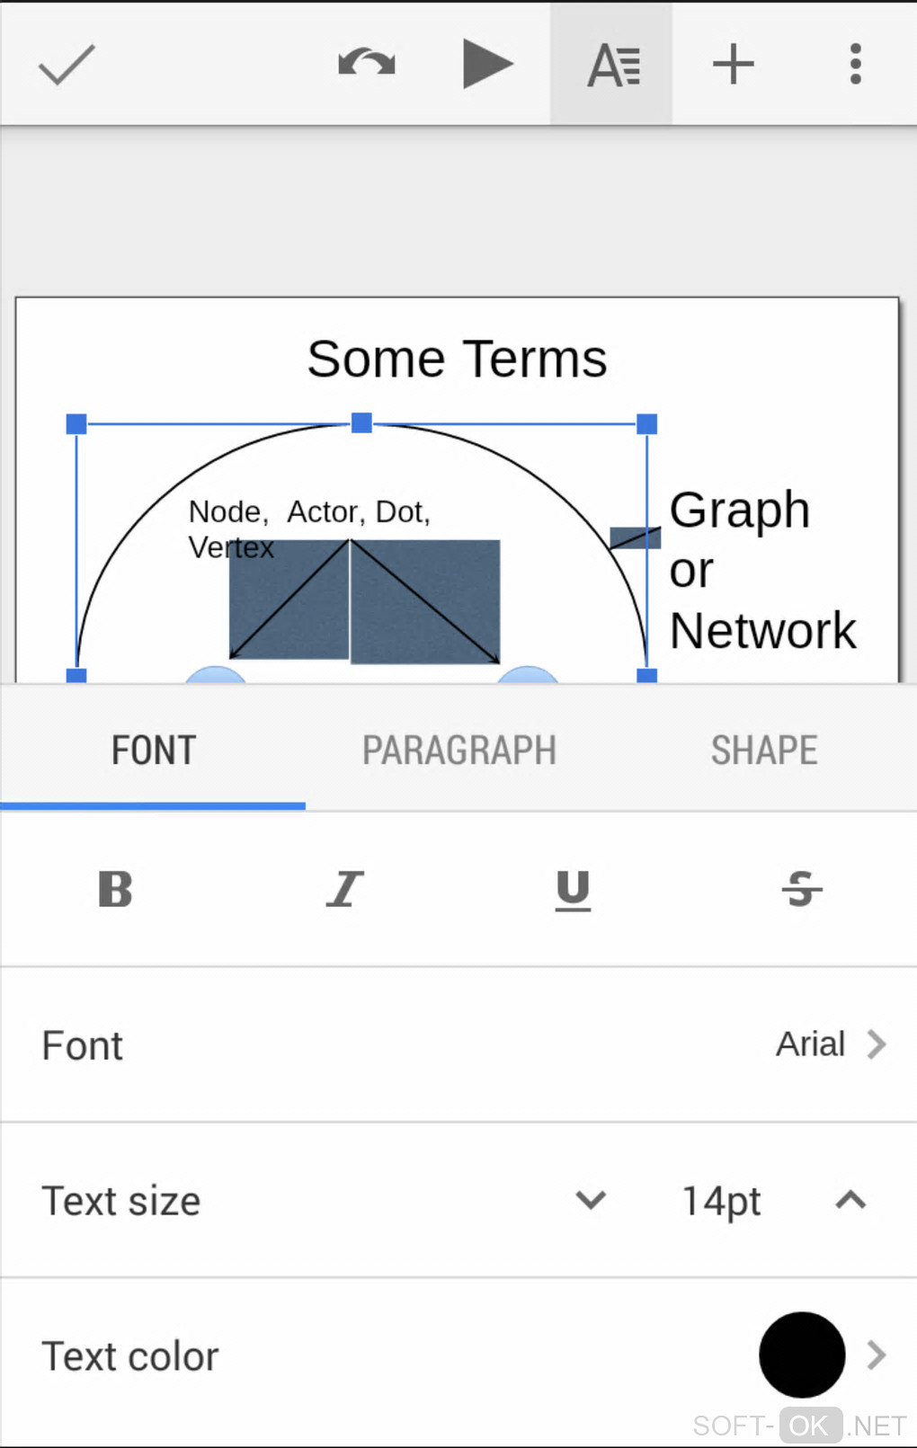Switch to the Shape tab
917x1448 pixels.
pyautogui.click(x=764, y=751)
